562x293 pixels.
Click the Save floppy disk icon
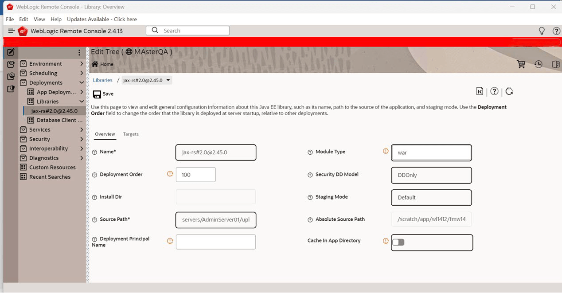coord(97,94)
